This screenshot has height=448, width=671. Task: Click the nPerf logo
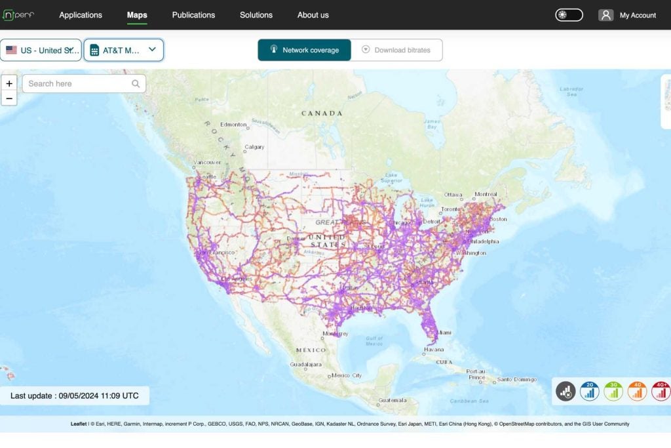pyautogui.click(x=18, y=15)
